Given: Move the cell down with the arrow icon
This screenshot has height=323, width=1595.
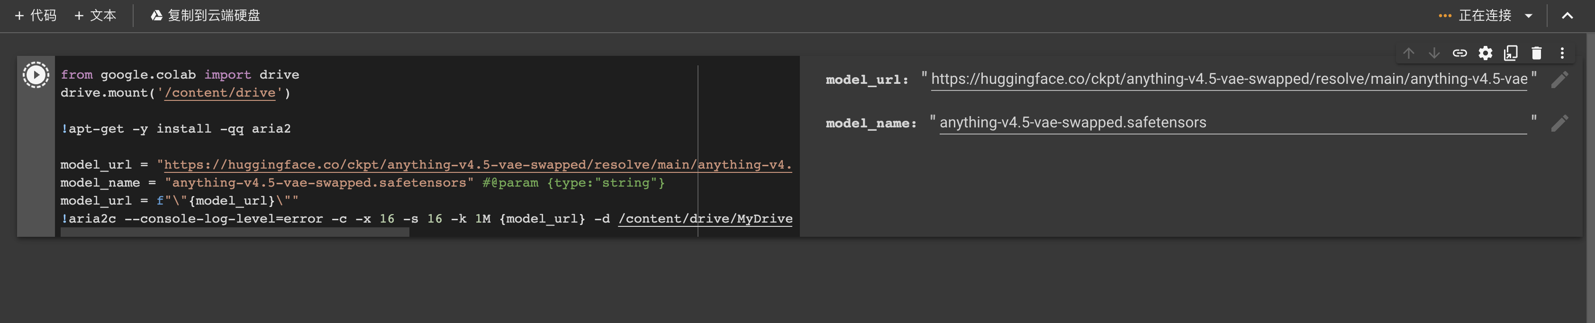Looking at the screenshot, I should 1434,53.
